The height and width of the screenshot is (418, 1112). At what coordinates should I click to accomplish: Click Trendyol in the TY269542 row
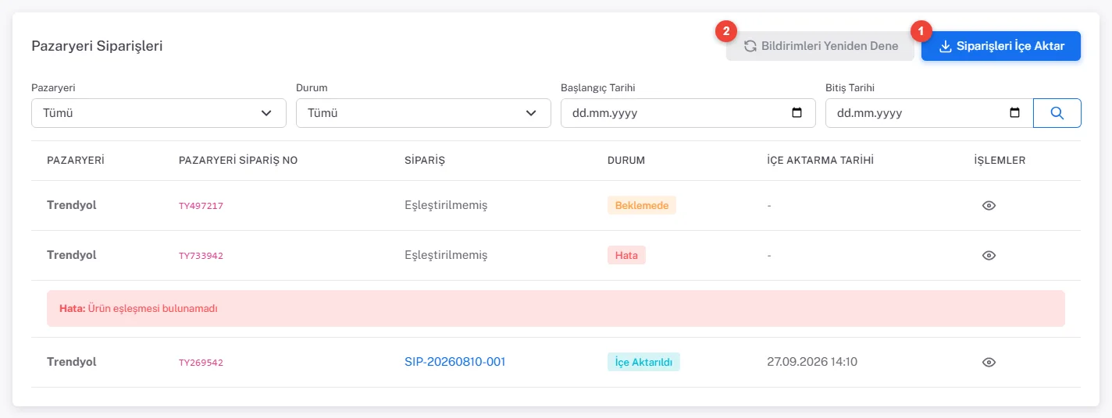[72, 362]
